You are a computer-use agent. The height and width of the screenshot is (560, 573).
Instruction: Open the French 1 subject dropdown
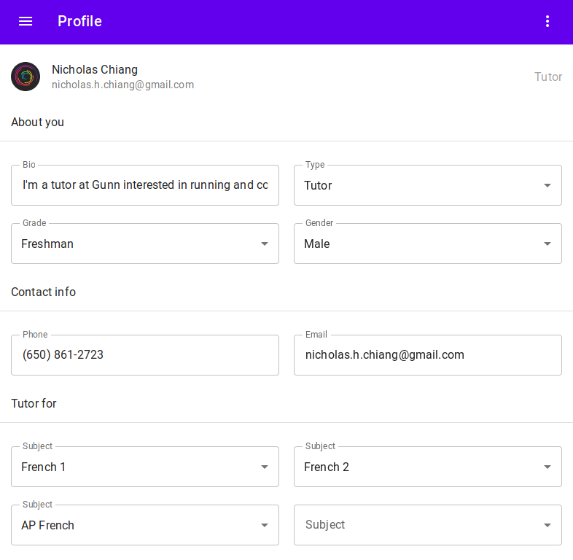point(145,467)
